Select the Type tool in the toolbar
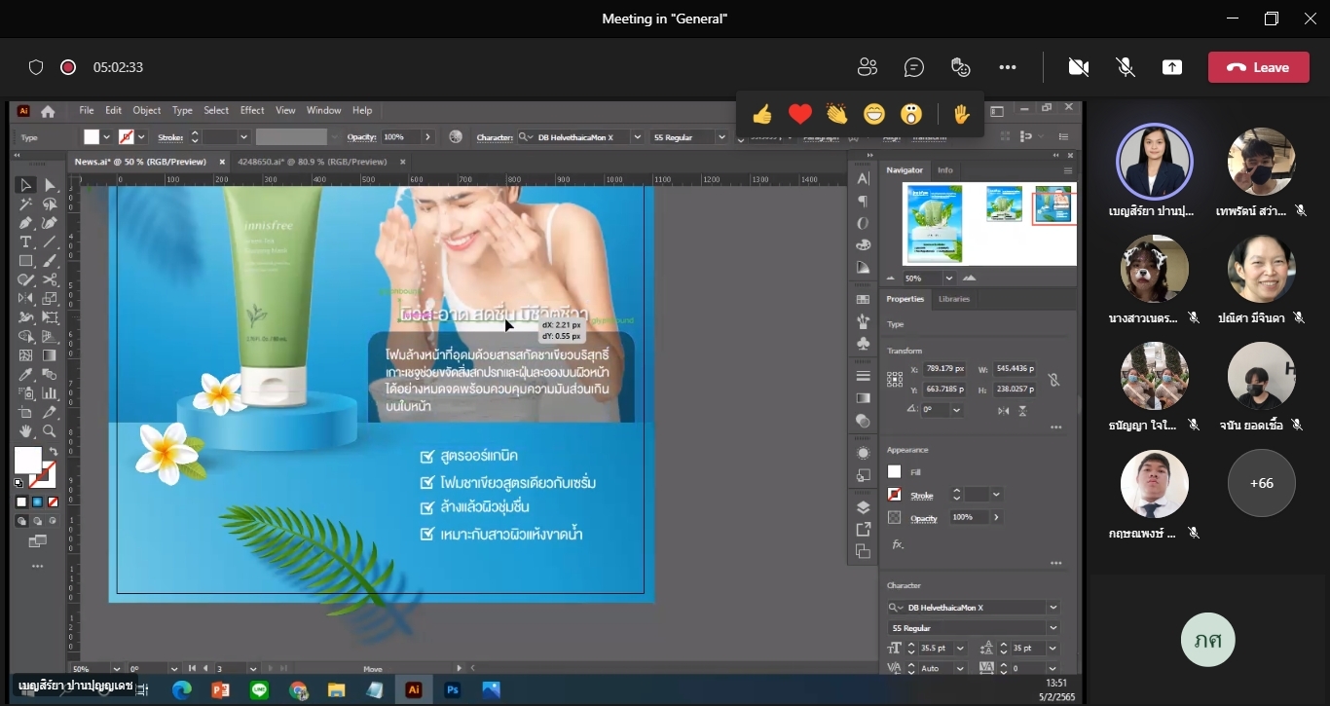 point(26,242)
